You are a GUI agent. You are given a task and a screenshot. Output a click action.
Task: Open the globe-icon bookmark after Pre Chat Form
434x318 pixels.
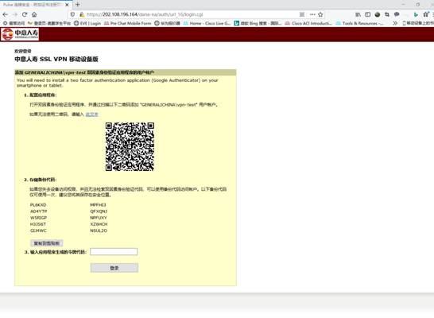click(167, 23)
